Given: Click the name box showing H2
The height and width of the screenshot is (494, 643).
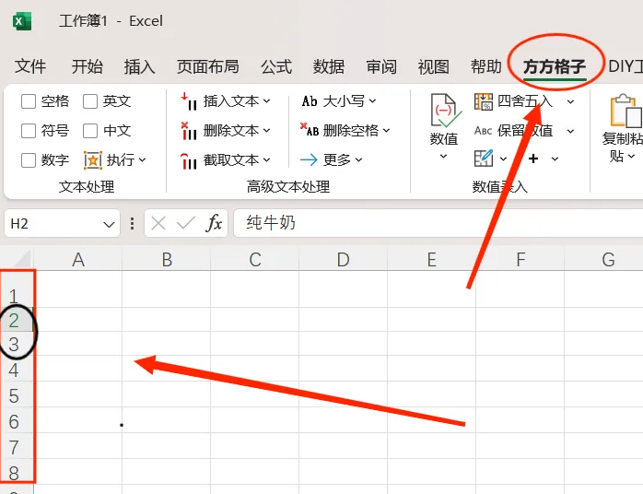Looking at the screenshot, I should coord(62,224).
